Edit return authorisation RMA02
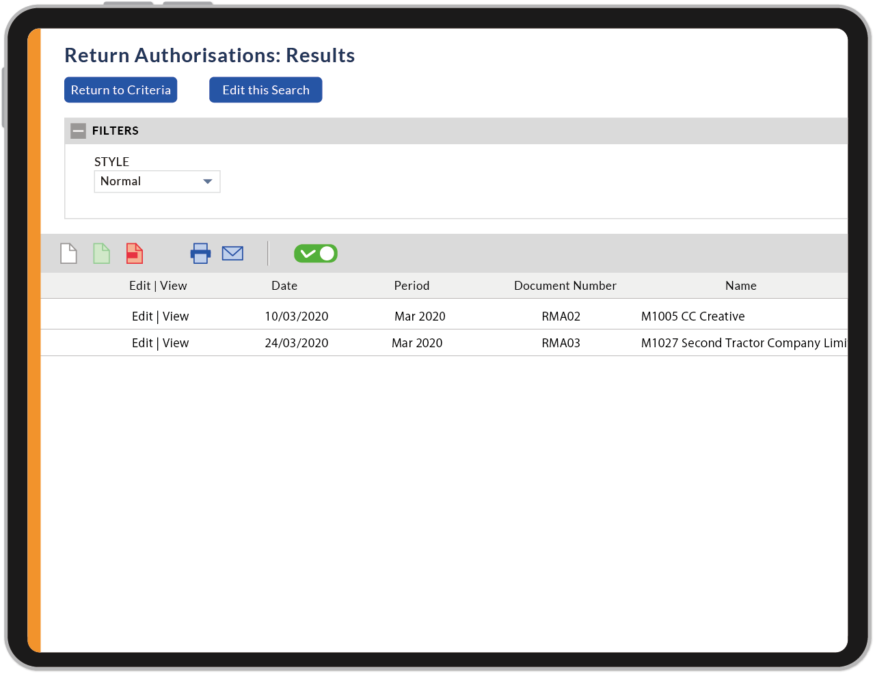 coord(142,316)
